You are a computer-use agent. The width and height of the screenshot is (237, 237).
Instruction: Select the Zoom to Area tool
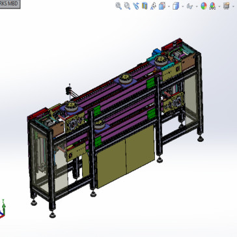(x=127, y=6)
